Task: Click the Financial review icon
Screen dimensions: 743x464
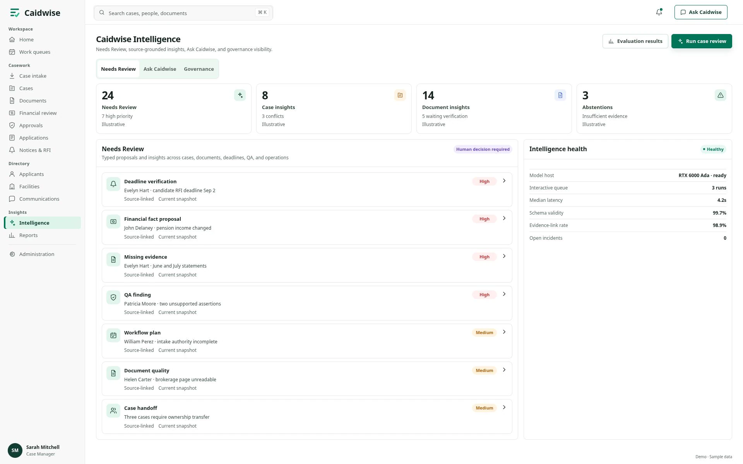Action: (x=12, y=113)
